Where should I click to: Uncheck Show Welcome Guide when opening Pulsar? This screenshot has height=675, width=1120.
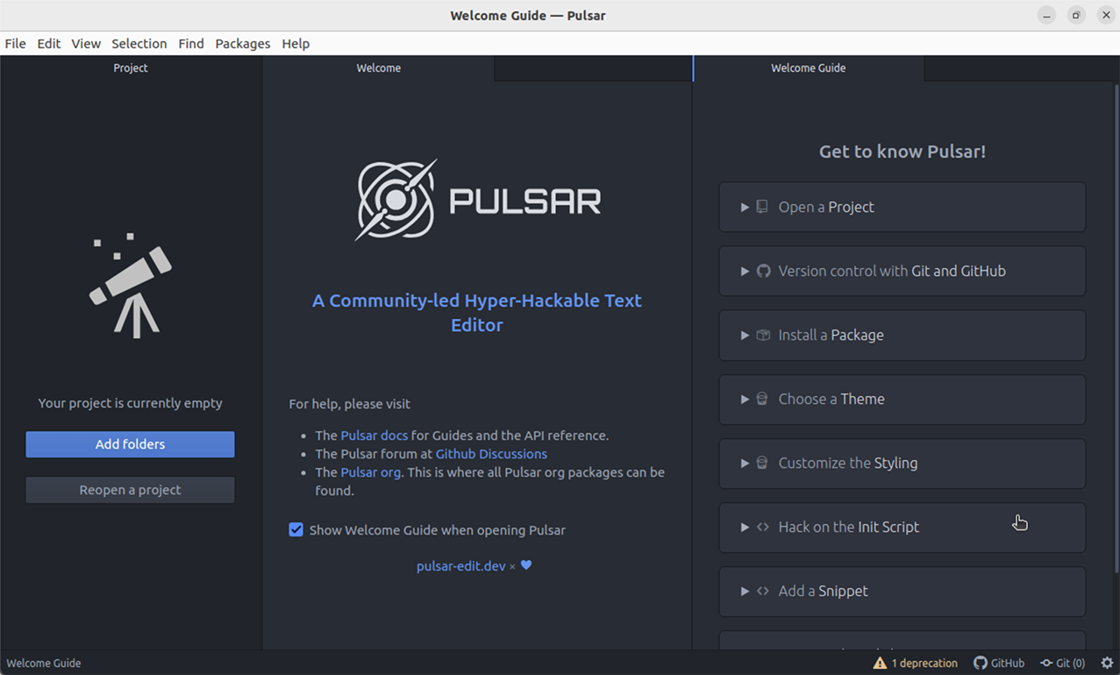click(x=296, y=529)
